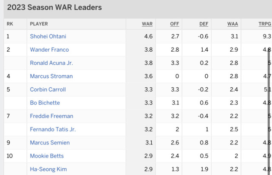View Fernando Tatis Jr. profile

53,130
